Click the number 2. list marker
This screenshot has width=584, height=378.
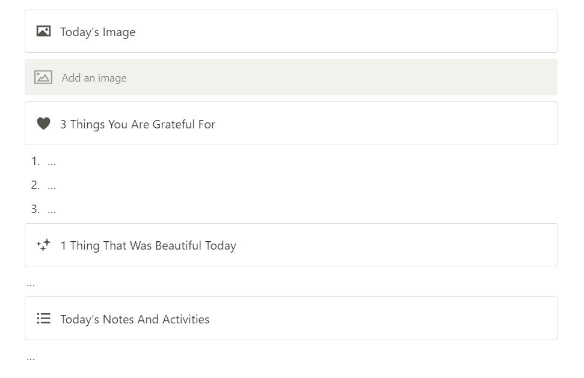(35, 185)
